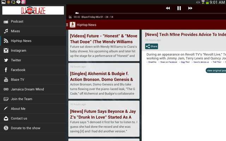Click the view original post button
Image resolution: width=226 pixels, height=141 pixels.
[x=216, y=70]
